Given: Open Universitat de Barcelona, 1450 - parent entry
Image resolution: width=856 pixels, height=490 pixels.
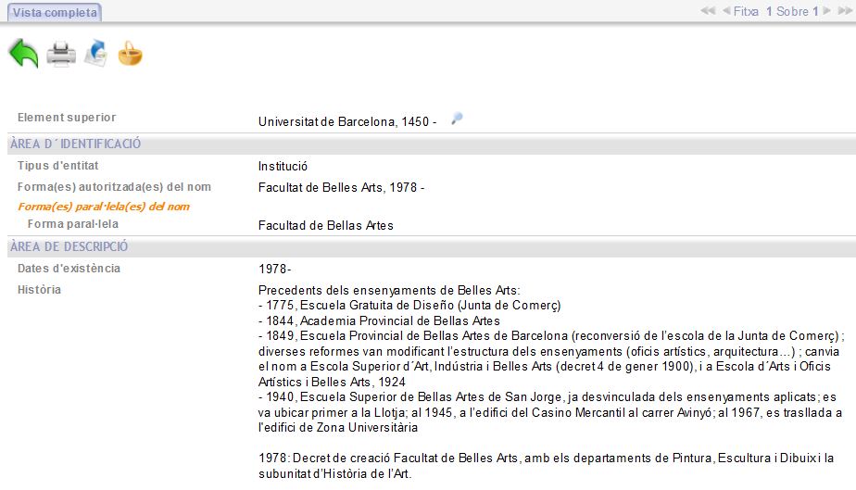Looking at the screenshot, I should tap(347, 121).
